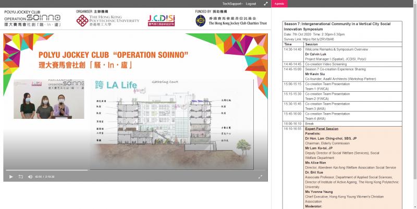The image size is (417, 209).
Task: Select the 'Team 2 (YWCA)' entry
Action: point(317,99)
